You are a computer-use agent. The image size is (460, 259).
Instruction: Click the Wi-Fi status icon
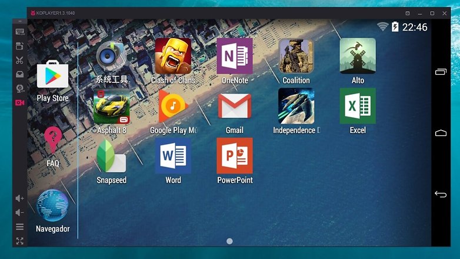382,26
